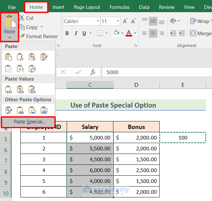The height and width of the screenshot is (201, 212).
Task: Open Paste Special... dialog
Action: [x=28, y=122]
